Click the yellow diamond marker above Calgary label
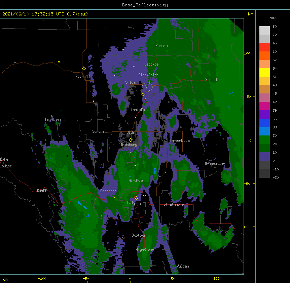The image size is (290, 283). tap(136, 198)
